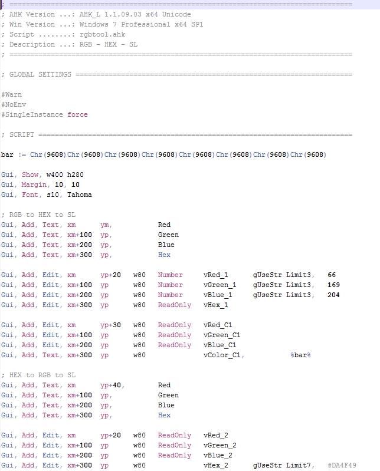
Task: Click the default value '204'
Action: click(x=334, y=295)
